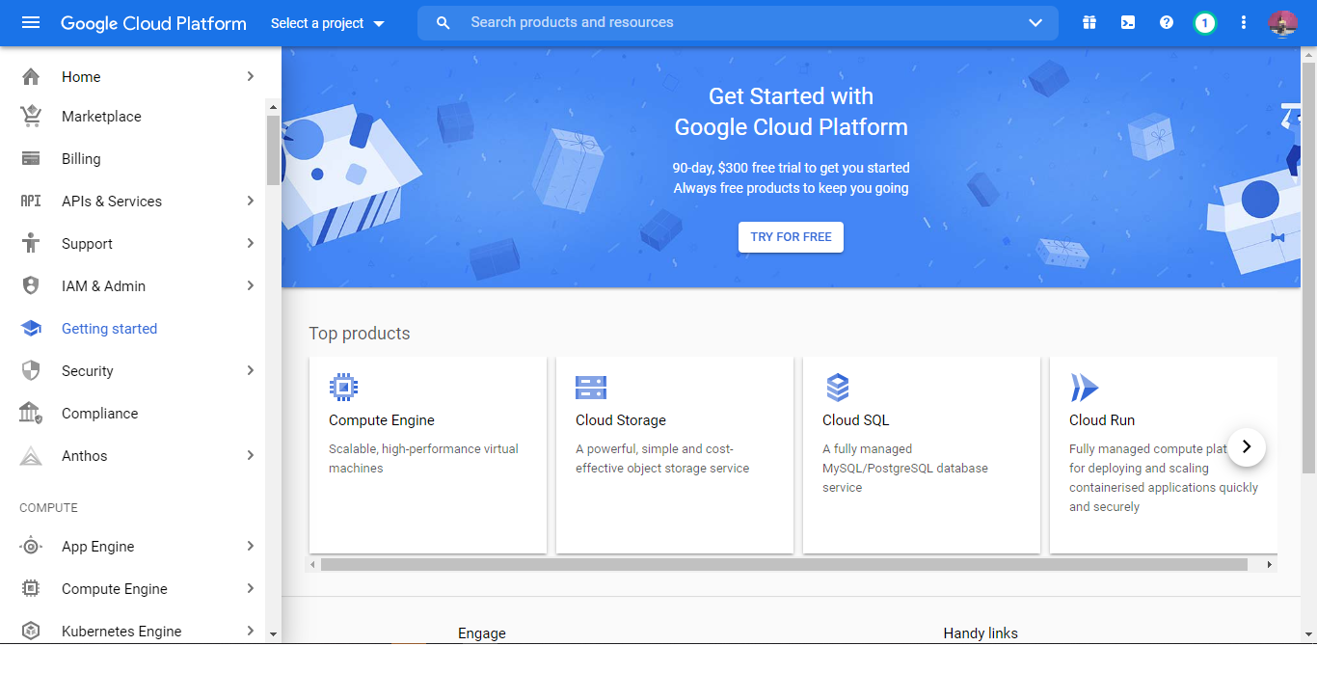Open the Compute Engine product card title
This screenshot has width=1317, height=673.
[382, 420]
